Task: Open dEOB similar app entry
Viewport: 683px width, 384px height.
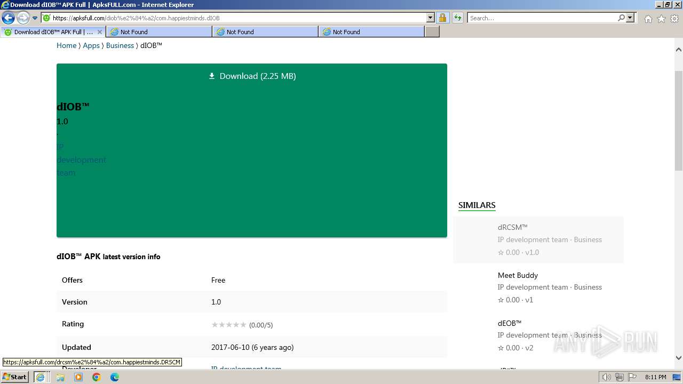Action: pyautogui.click(x=538, y=335)
